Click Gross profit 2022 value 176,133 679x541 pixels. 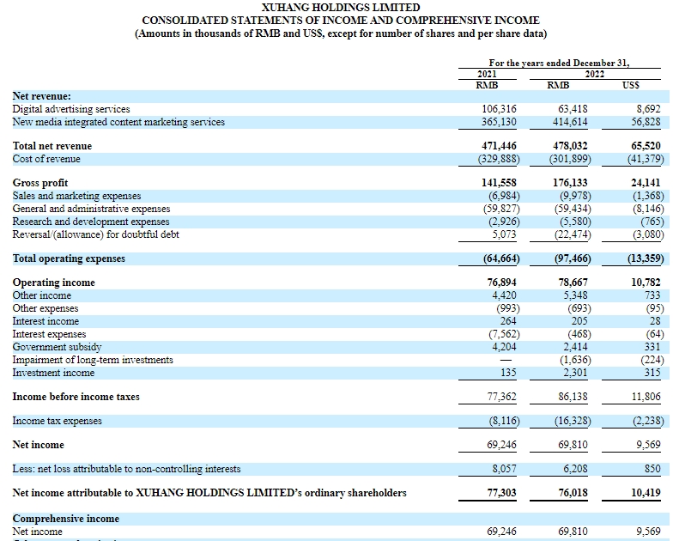pos(570,183)
